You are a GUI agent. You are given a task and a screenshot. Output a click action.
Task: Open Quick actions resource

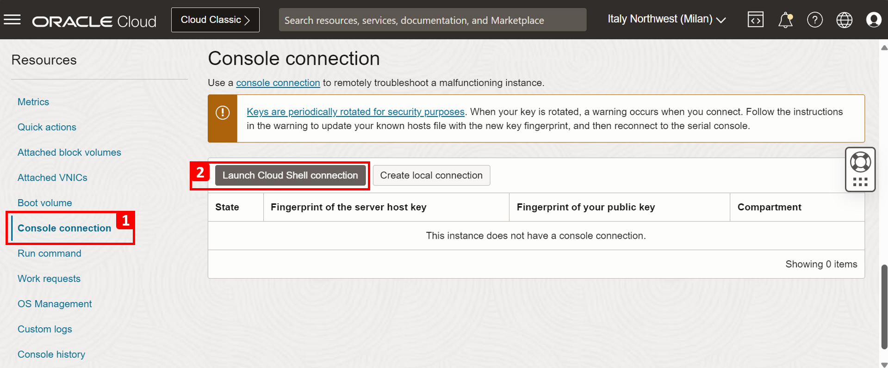(47, 127)
